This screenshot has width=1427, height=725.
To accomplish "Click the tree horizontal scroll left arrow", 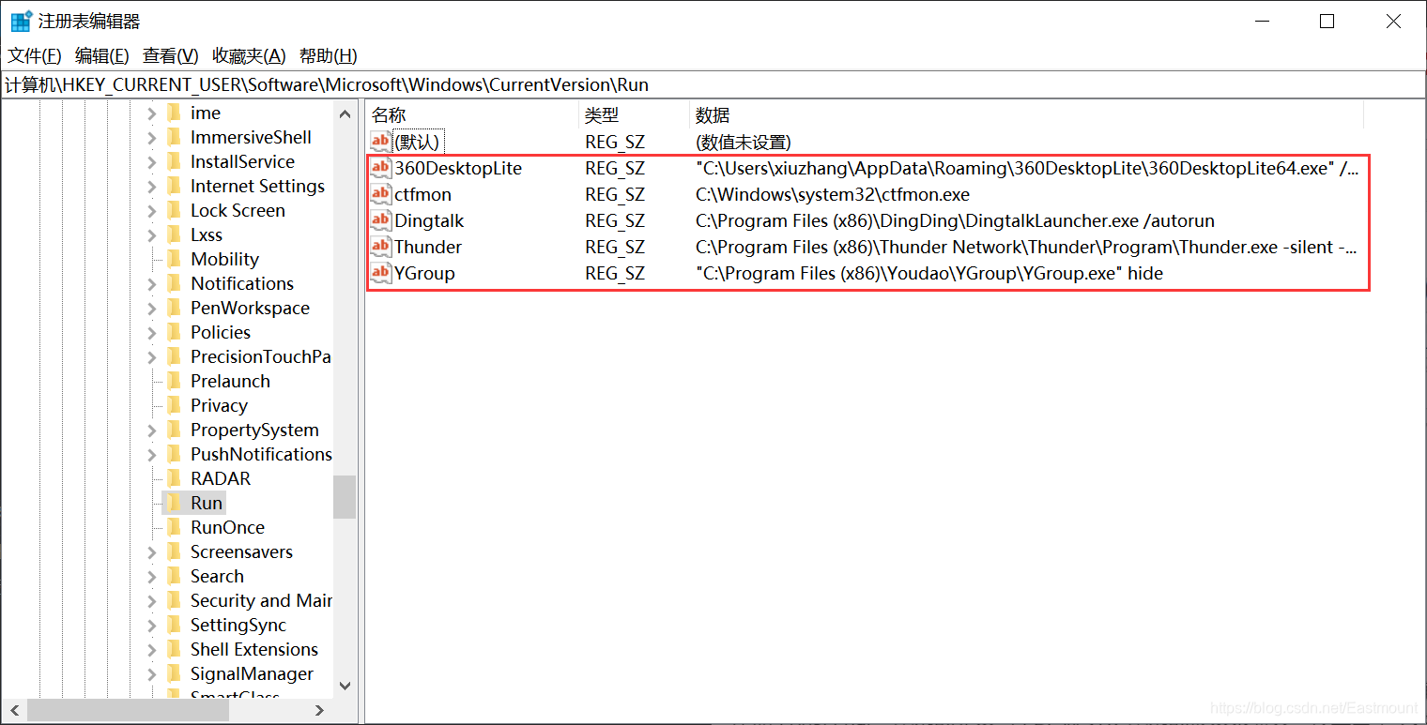I will pos(12,711).
